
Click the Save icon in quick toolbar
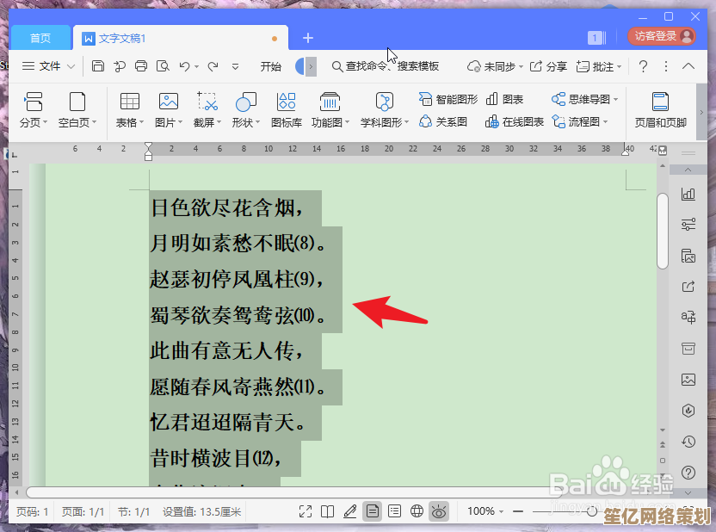pyautogui.click(x=98, y=66)
